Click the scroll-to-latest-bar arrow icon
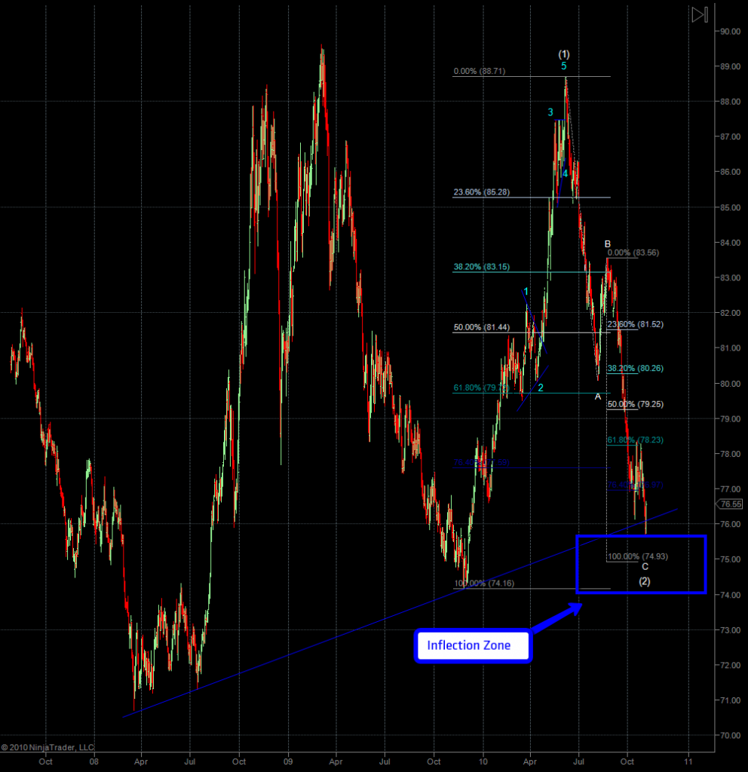This screenshot has height=772, width=748. tap(699, 14)
